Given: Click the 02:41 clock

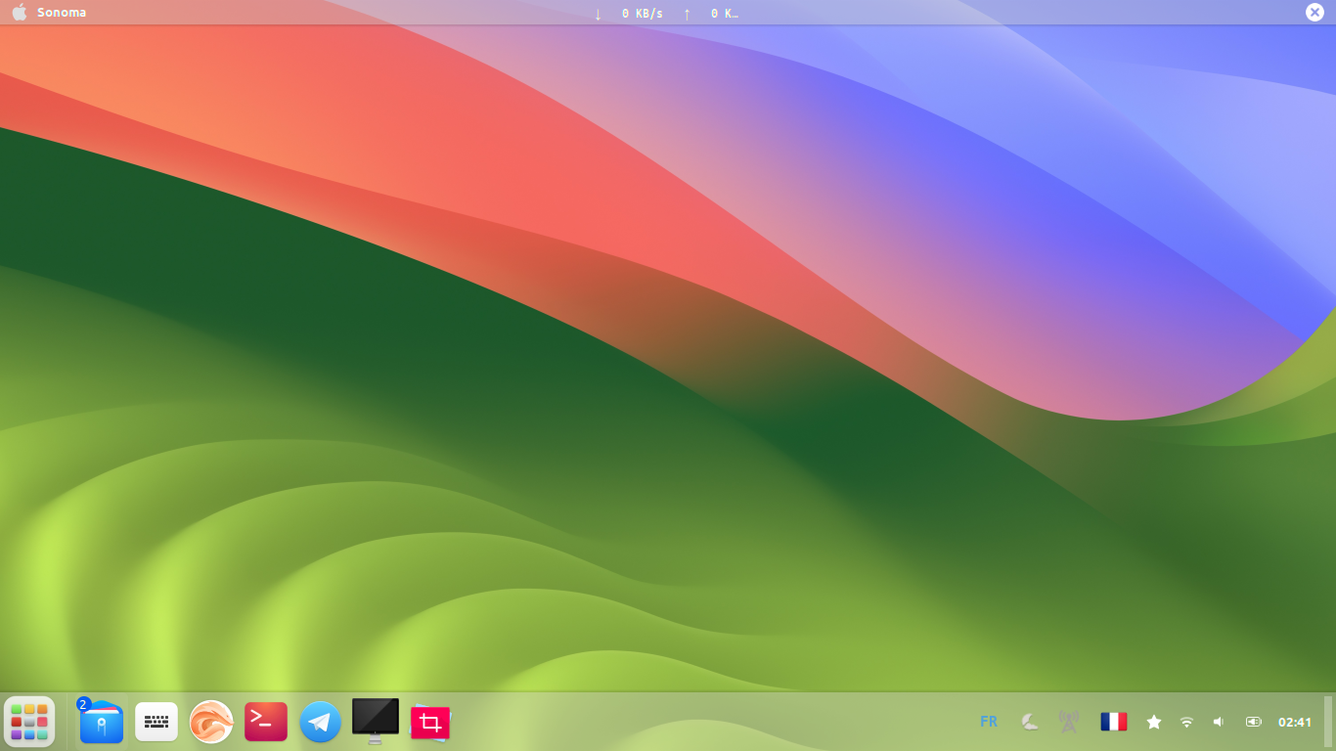Looking at the screenshot, I should click(x=1295, y=722).
